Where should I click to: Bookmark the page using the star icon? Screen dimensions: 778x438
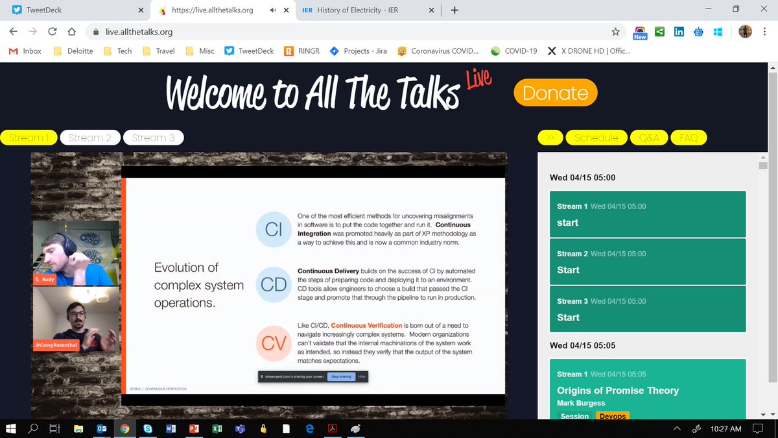(615, 31)
